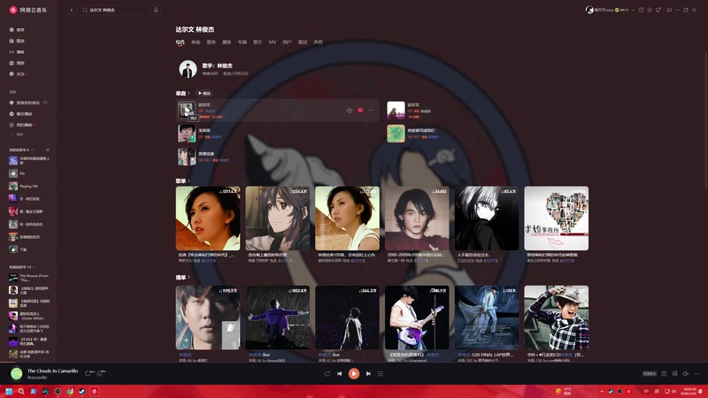Like the current song with the player heart
This screenshot has width=708, height=398.
coord(88,373)
